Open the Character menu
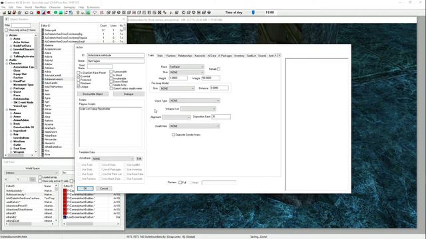426x239 pixels. tap(55, 7)
